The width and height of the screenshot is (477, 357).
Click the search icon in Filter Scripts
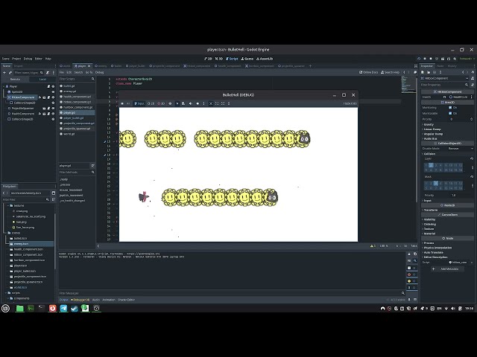pyautogui.click(x=93, y=79)
